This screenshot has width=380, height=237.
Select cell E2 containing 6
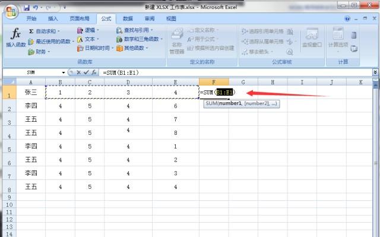pos(176,106)
